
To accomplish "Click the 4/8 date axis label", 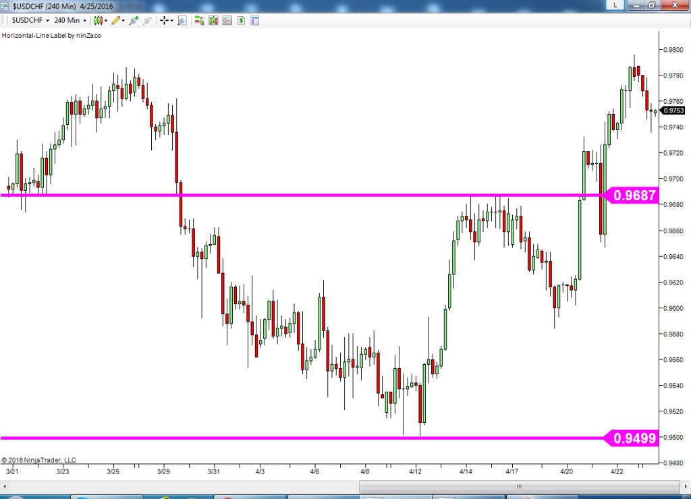I will (365, 471).
